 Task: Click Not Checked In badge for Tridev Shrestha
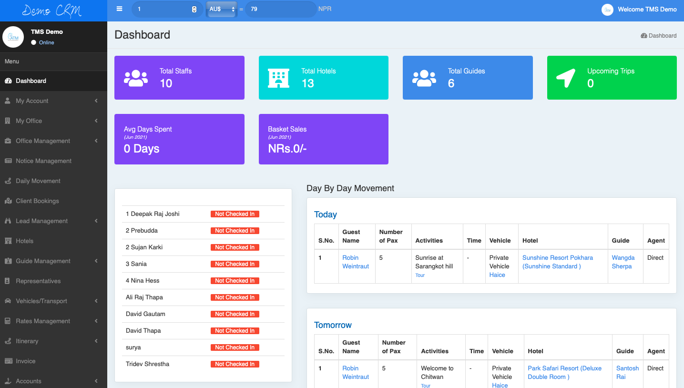235,364
